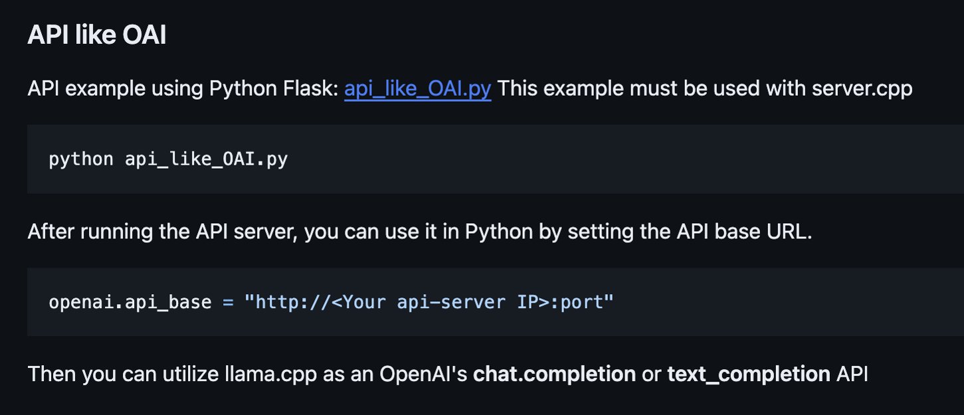Click the word server.cpp in the first paragraph
964x415 pixels.
[862, 88]
